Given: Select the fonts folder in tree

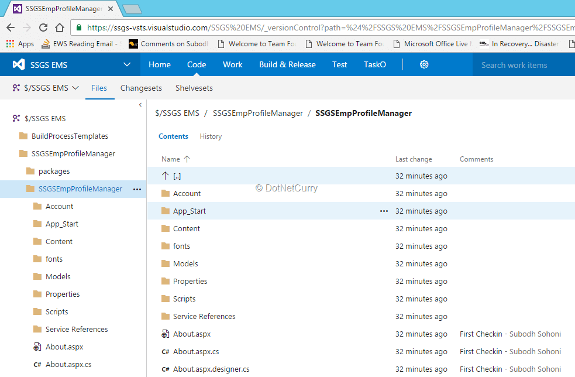Looking at the screenshot, I should pos(54,259).
